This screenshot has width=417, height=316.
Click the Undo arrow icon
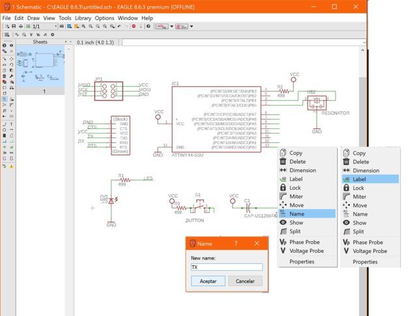click(x=119, y=26)
